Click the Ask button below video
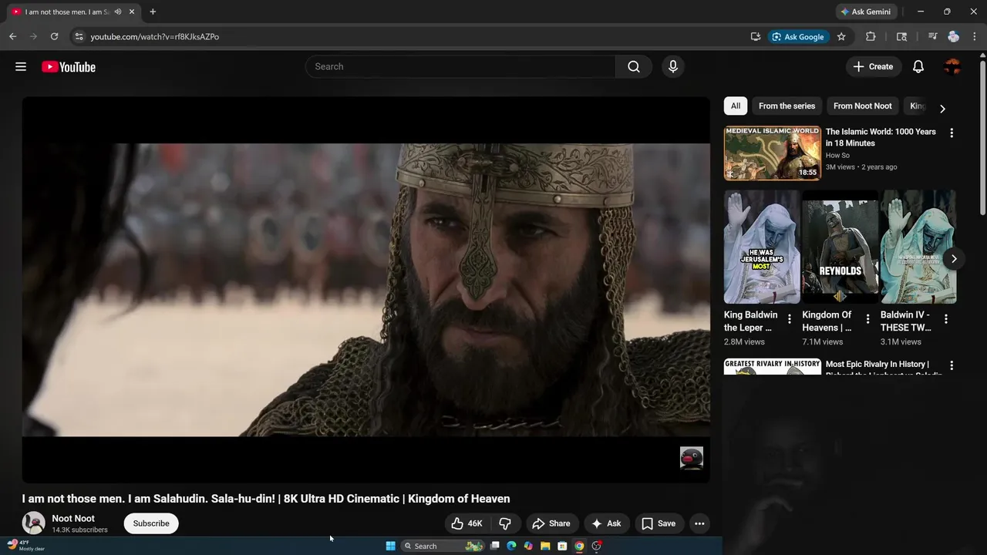The height and width of the screenshot is (555, 987). (606, 523)
